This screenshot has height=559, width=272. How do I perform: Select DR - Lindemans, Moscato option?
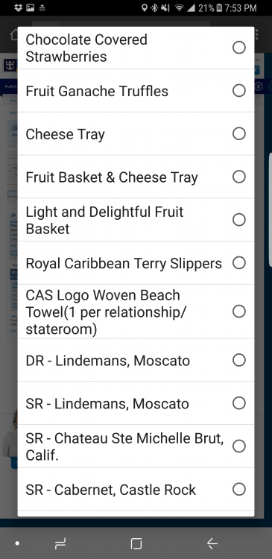136,360
